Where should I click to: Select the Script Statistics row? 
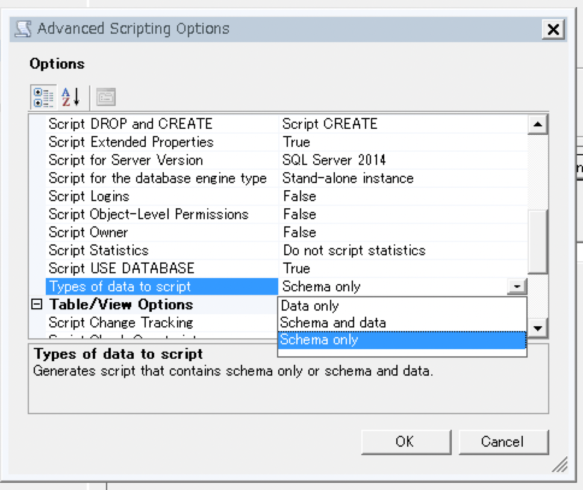(98, 250)
